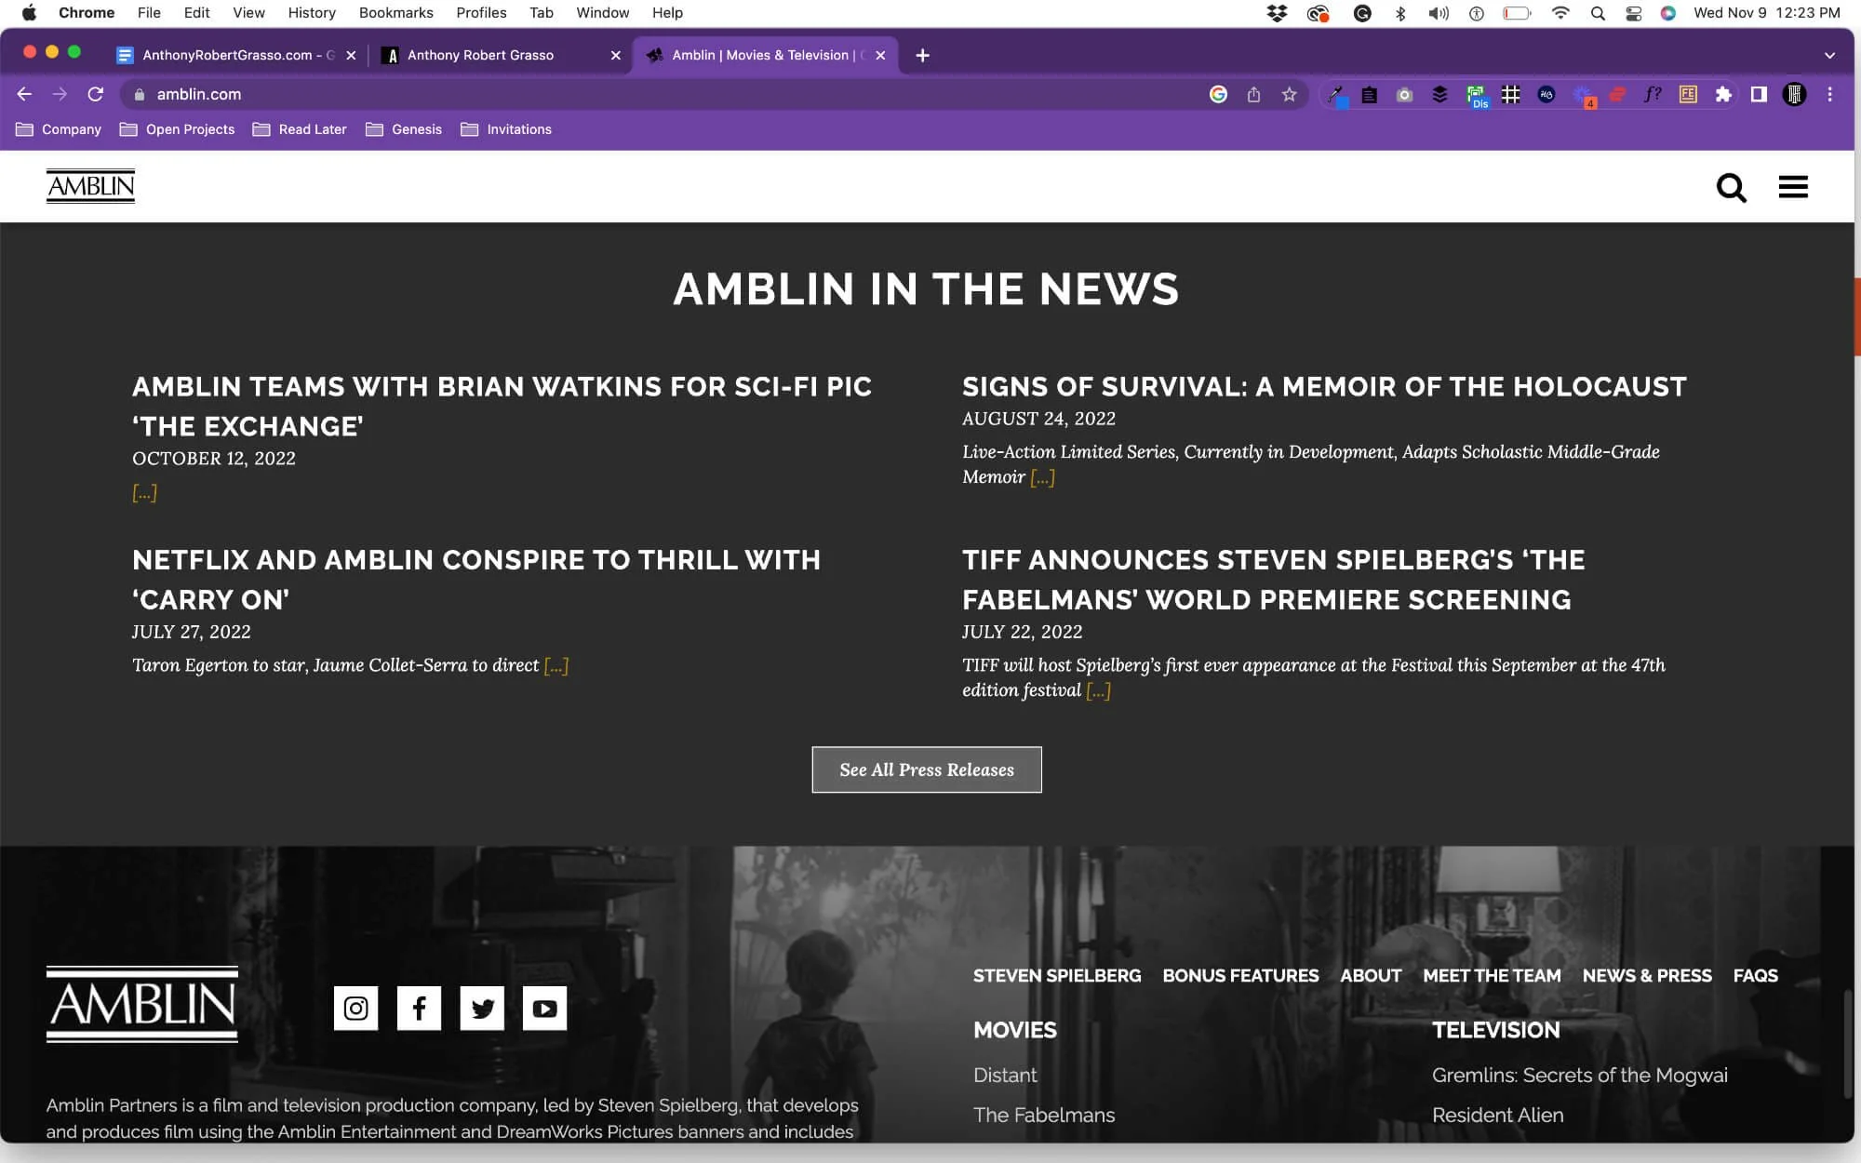1861x1163 pixels.
Task: Bookmark the page with the star icon
Action: [x=1290, y=94]
